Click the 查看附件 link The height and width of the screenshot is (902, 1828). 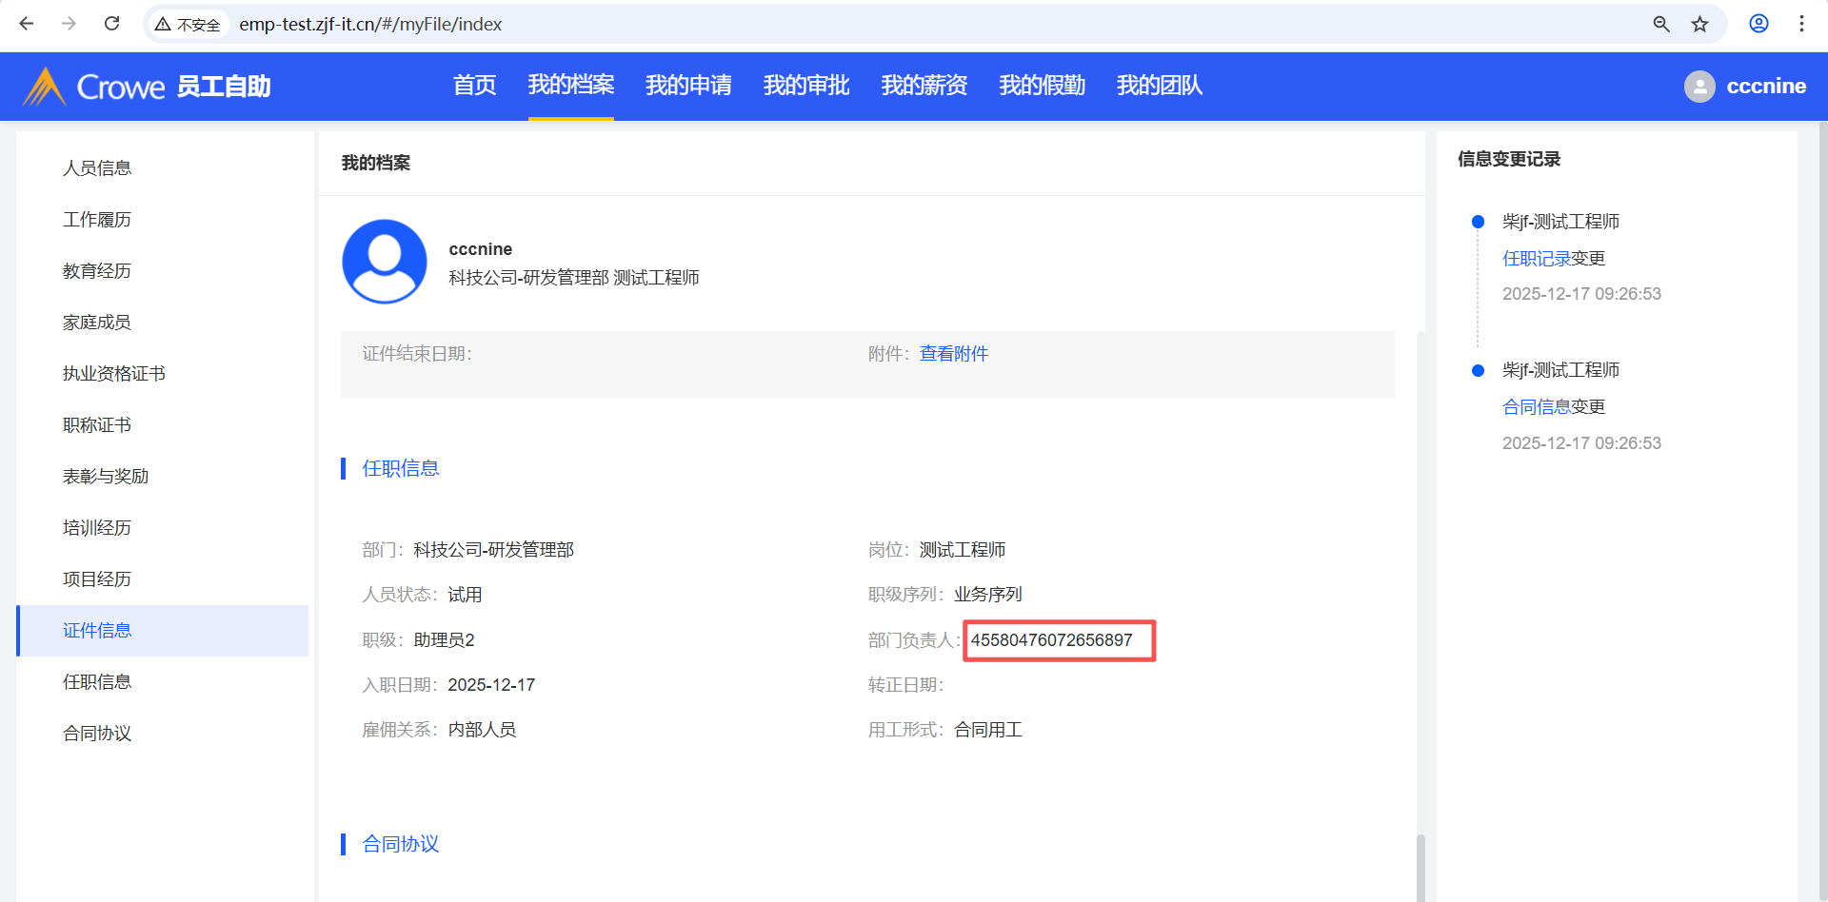[954, 354]
